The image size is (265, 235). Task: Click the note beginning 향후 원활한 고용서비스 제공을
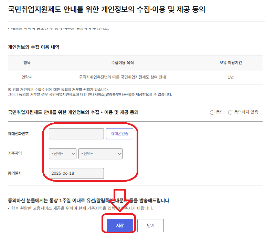click(82, 208)
